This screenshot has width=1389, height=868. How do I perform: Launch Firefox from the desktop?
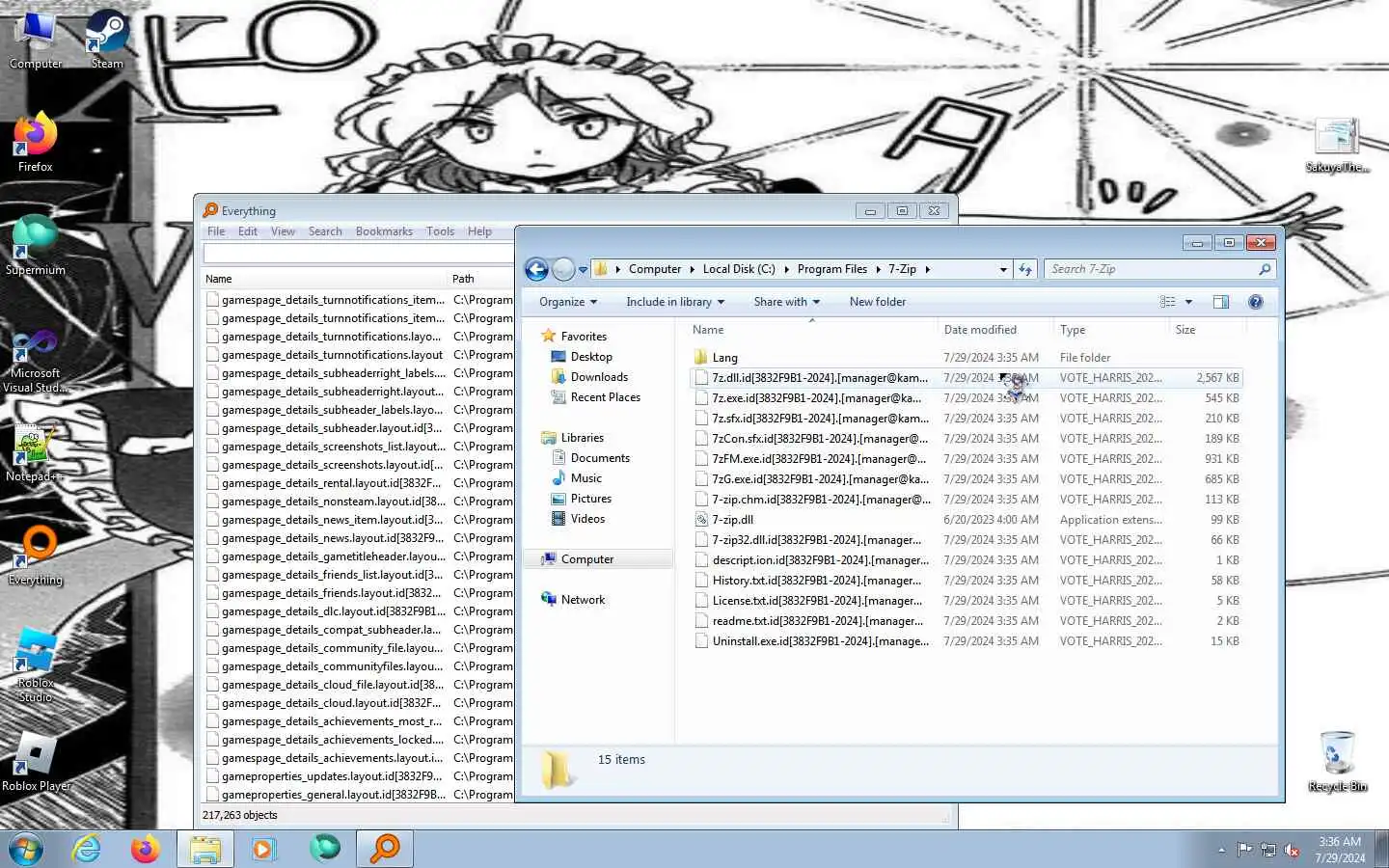36,142
